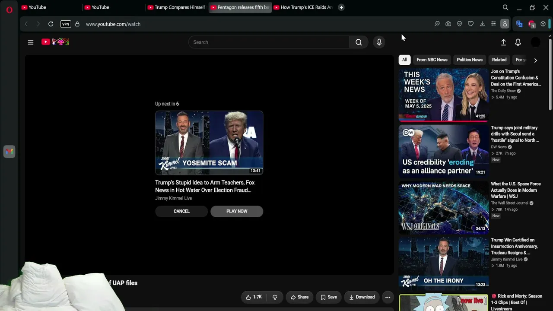Open the YouTube create upload icon
The width and height of the screenshot is (553, 311).
point(503,42)
